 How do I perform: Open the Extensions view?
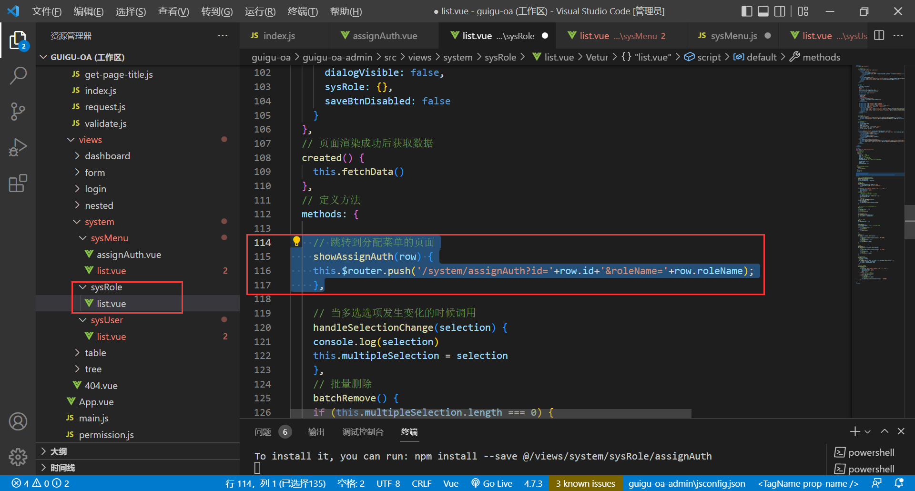tap(18, 184)
